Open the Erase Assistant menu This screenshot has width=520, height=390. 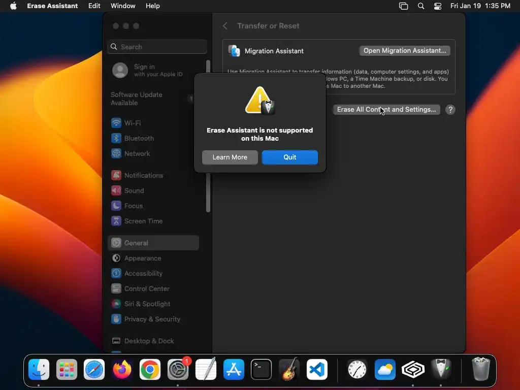point(52,6)
